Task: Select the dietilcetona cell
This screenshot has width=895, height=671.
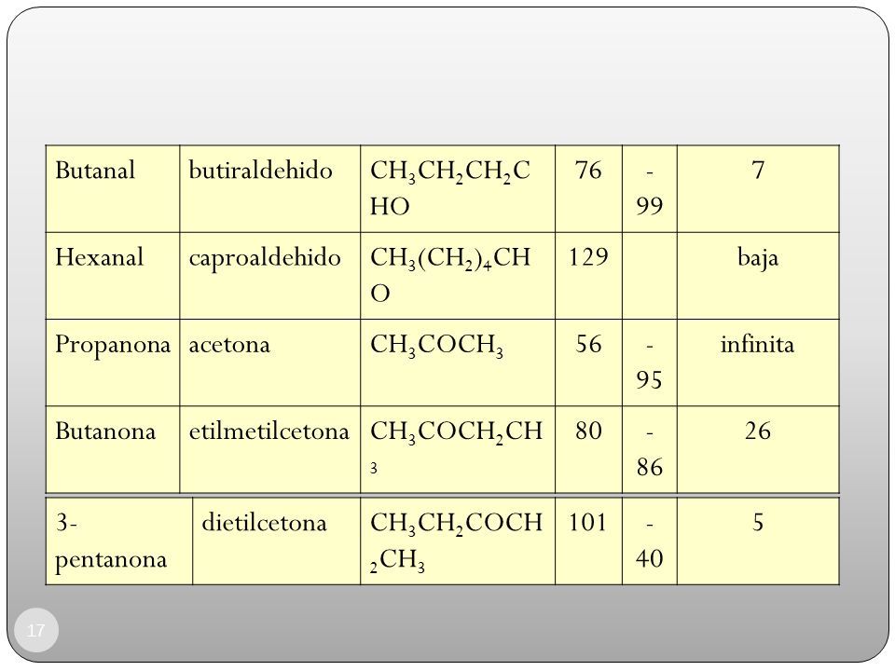Action: pos(276,541)
